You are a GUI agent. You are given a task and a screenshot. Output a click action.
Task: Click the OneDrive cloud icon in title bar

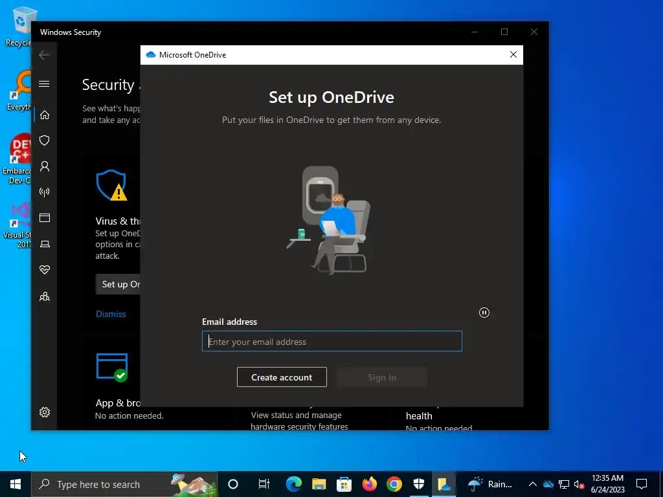[150, 54]
